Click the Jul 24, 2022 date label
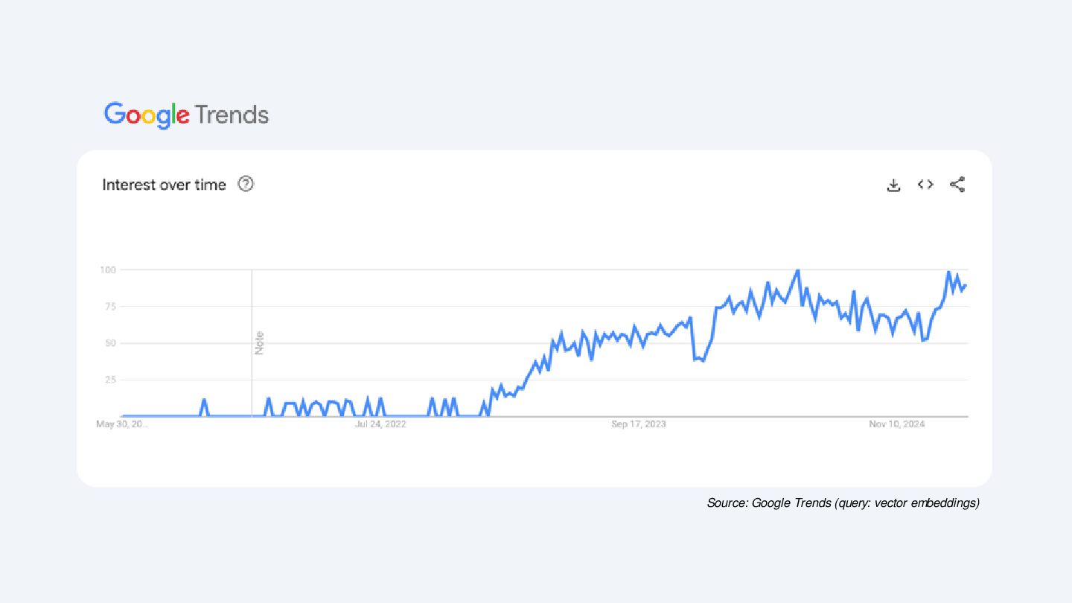Viewport: 1072px width, 603px height. (380, 424)
